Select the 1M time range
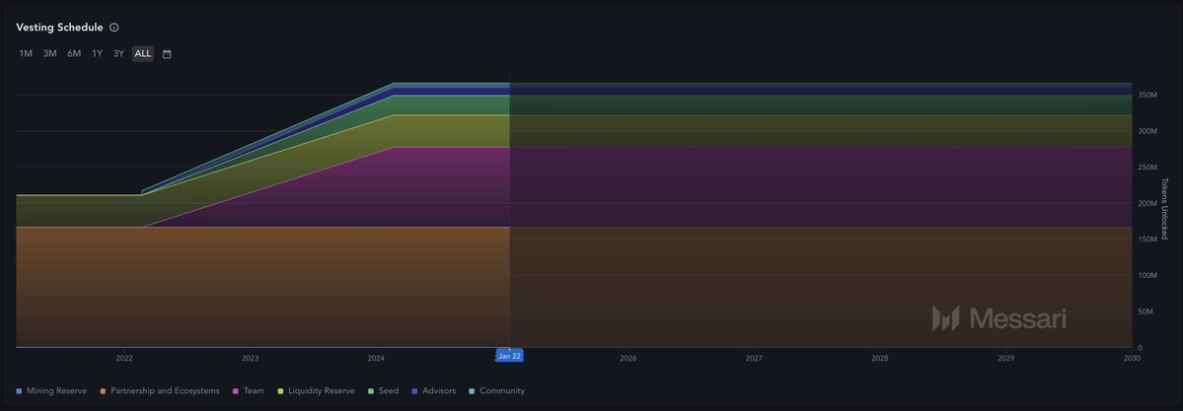This screenshot has width=1183, height=411. 26,53
